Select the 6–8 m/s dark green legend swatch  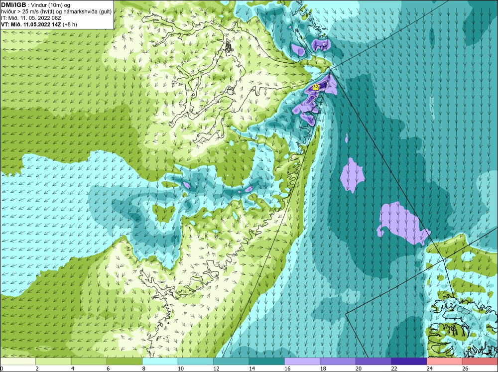click(x=124, y=362)
